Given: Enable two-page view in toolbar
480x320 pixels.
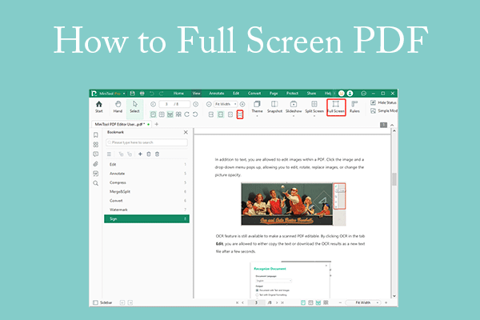Looking at the screenshot, I should (x=162, y=114).
